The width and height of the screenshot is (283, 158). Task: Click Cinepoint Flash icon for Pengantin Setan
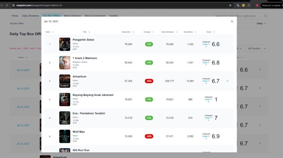click(x=206, y=44)
